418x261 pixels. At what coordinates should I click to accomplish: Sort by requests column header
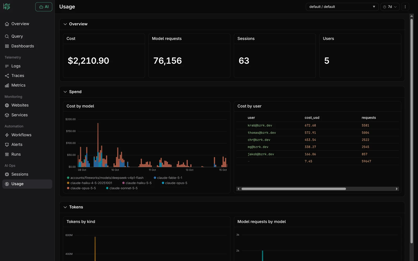pyautogui.click(x=369, y=118)
